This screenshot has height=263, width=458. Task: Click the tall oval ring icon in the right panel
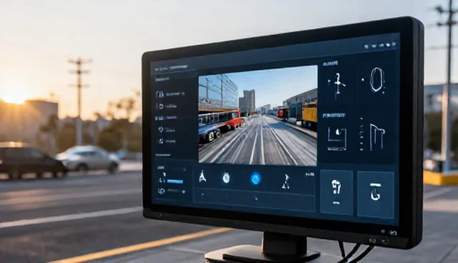tap(376, 80)
